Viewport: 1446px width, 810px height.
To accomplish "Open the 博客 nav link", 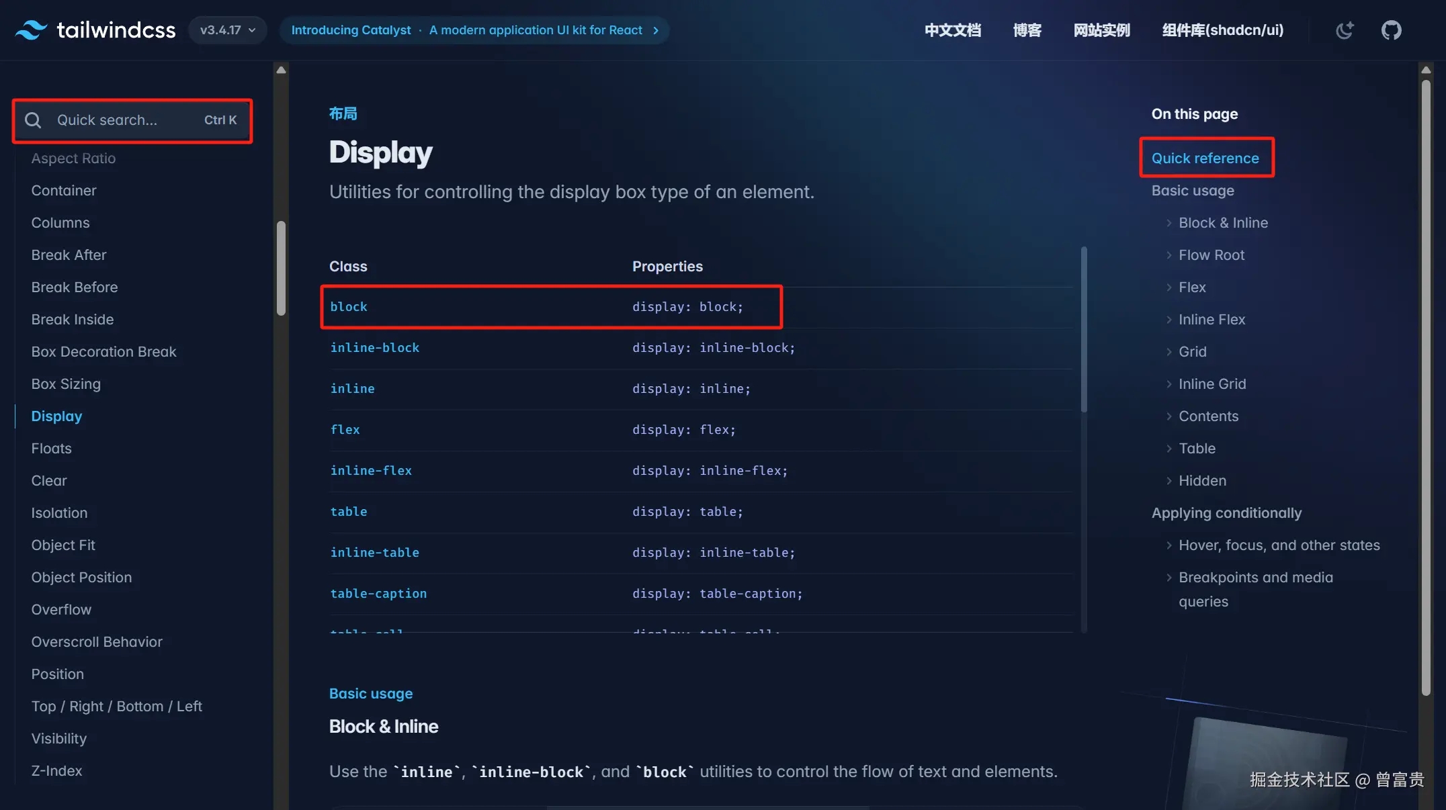I will click(1027, 30).
